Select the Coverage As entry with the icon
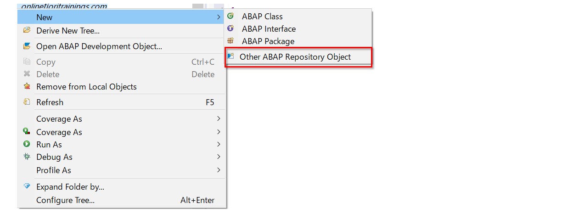562x214 pixels. [x=59, y=132]
